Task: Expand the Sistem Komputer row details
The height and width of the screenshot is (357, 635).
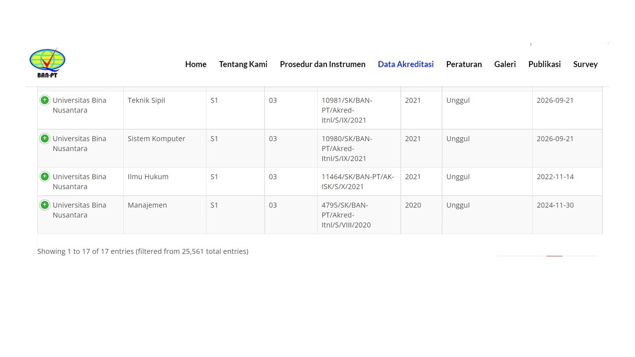Action: [45, 138]
